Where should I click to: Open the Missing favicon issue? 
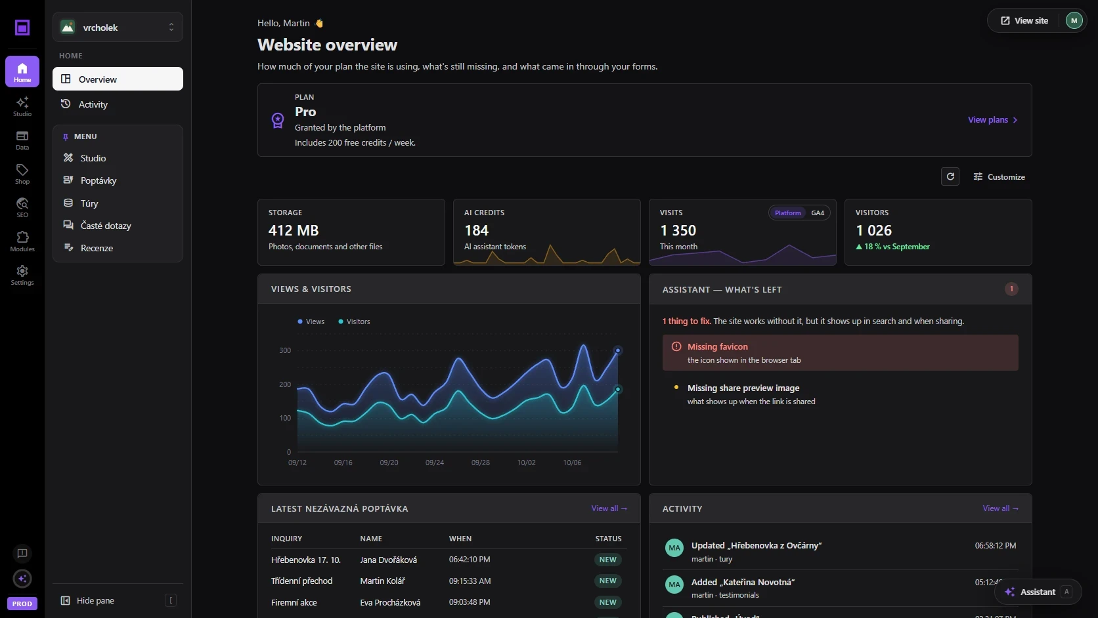pyautogui.click(x=841, y=353)
